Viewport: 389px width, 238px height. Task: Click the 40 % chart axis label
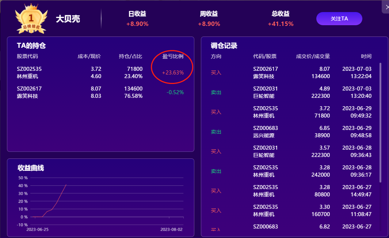(x=23, y=186)
